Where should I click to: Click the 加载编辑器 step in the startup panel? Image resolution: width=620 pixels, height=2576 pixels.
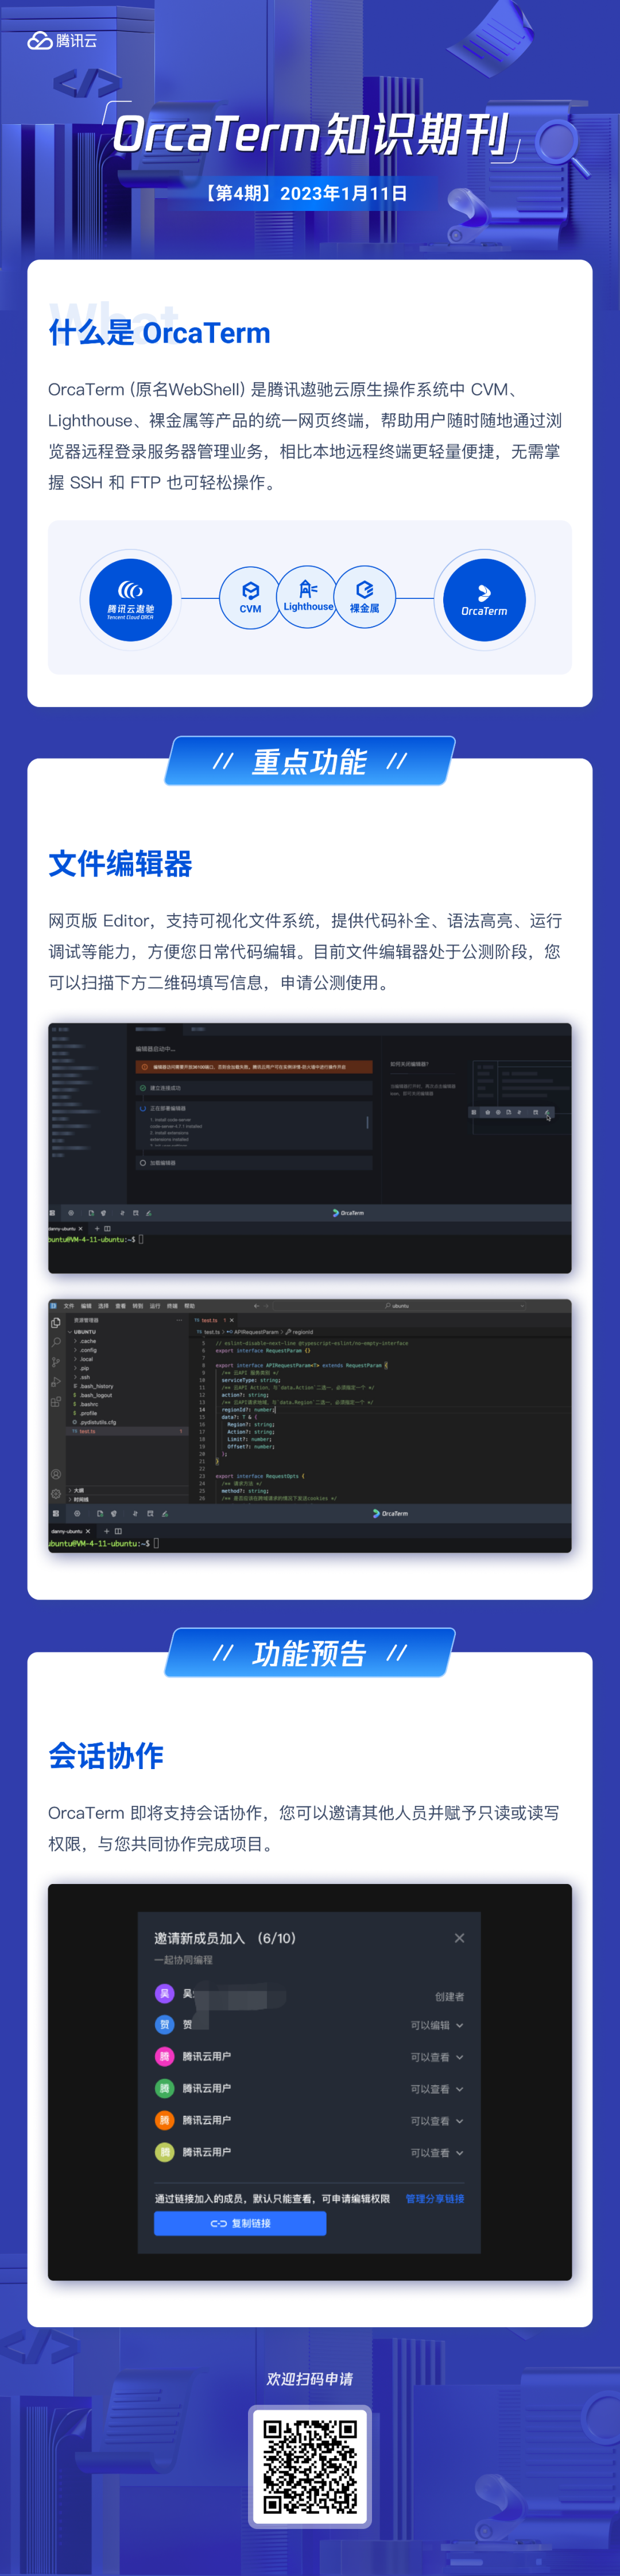(x=254, y=1163)
